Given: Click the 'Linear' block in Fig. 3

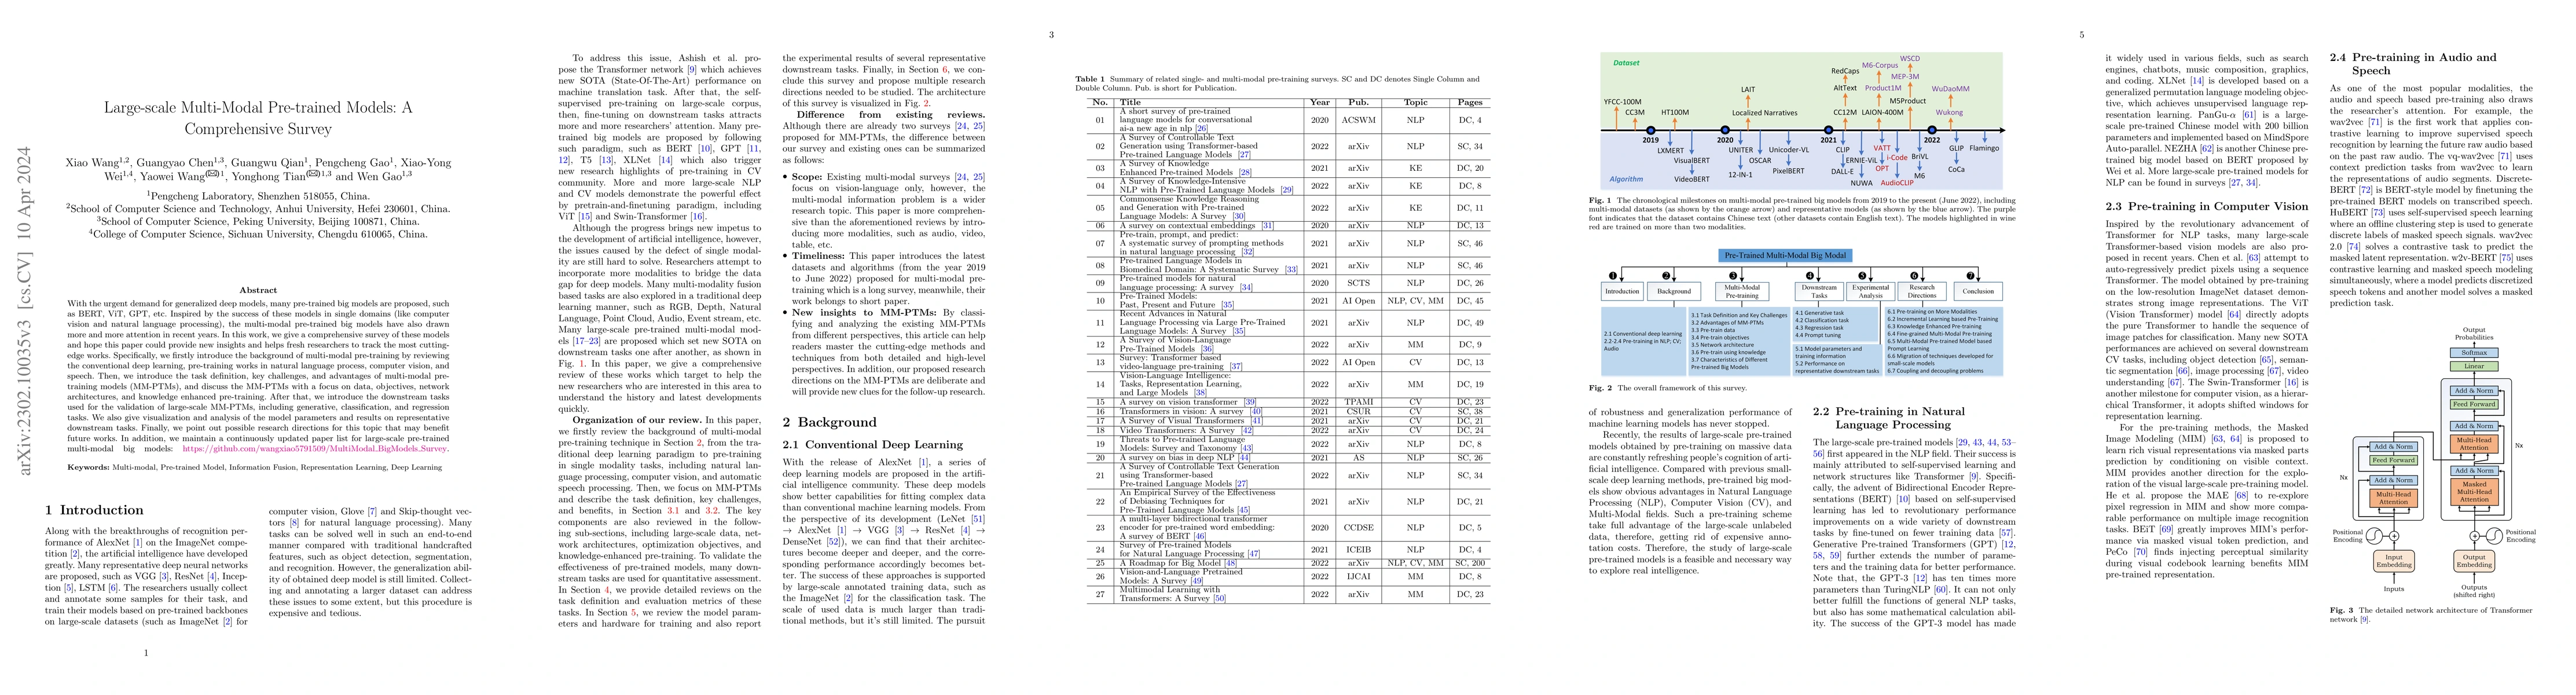Looking at the screenshot, I should 2474,366.
